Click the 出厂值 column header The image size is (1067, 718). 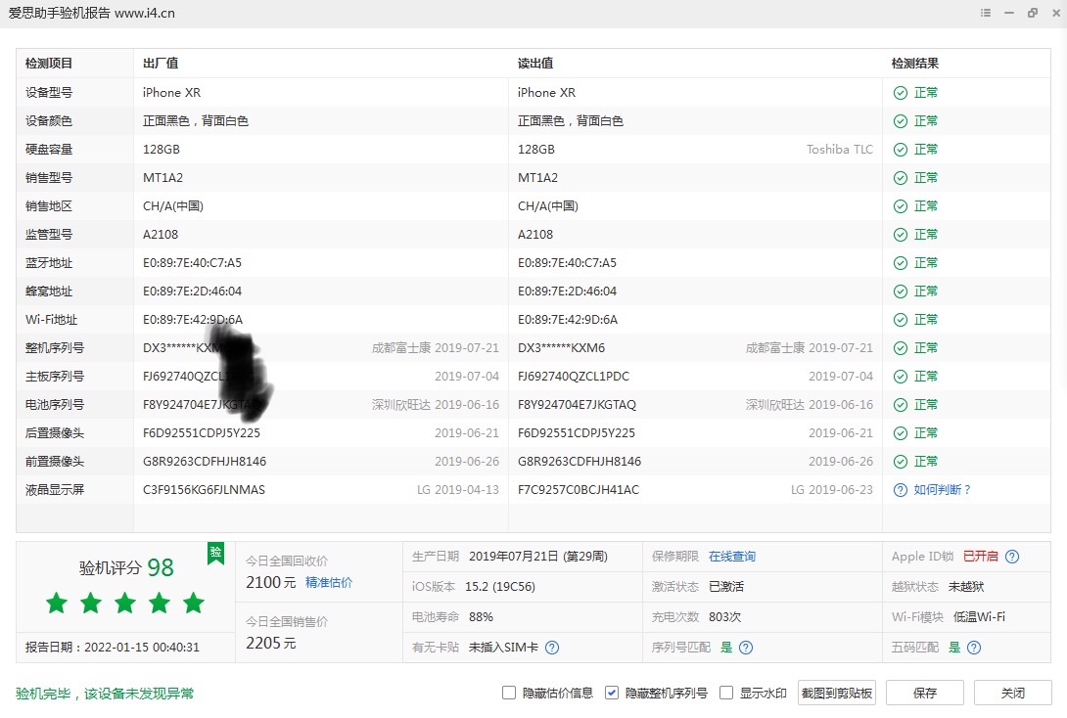point(161,64)
